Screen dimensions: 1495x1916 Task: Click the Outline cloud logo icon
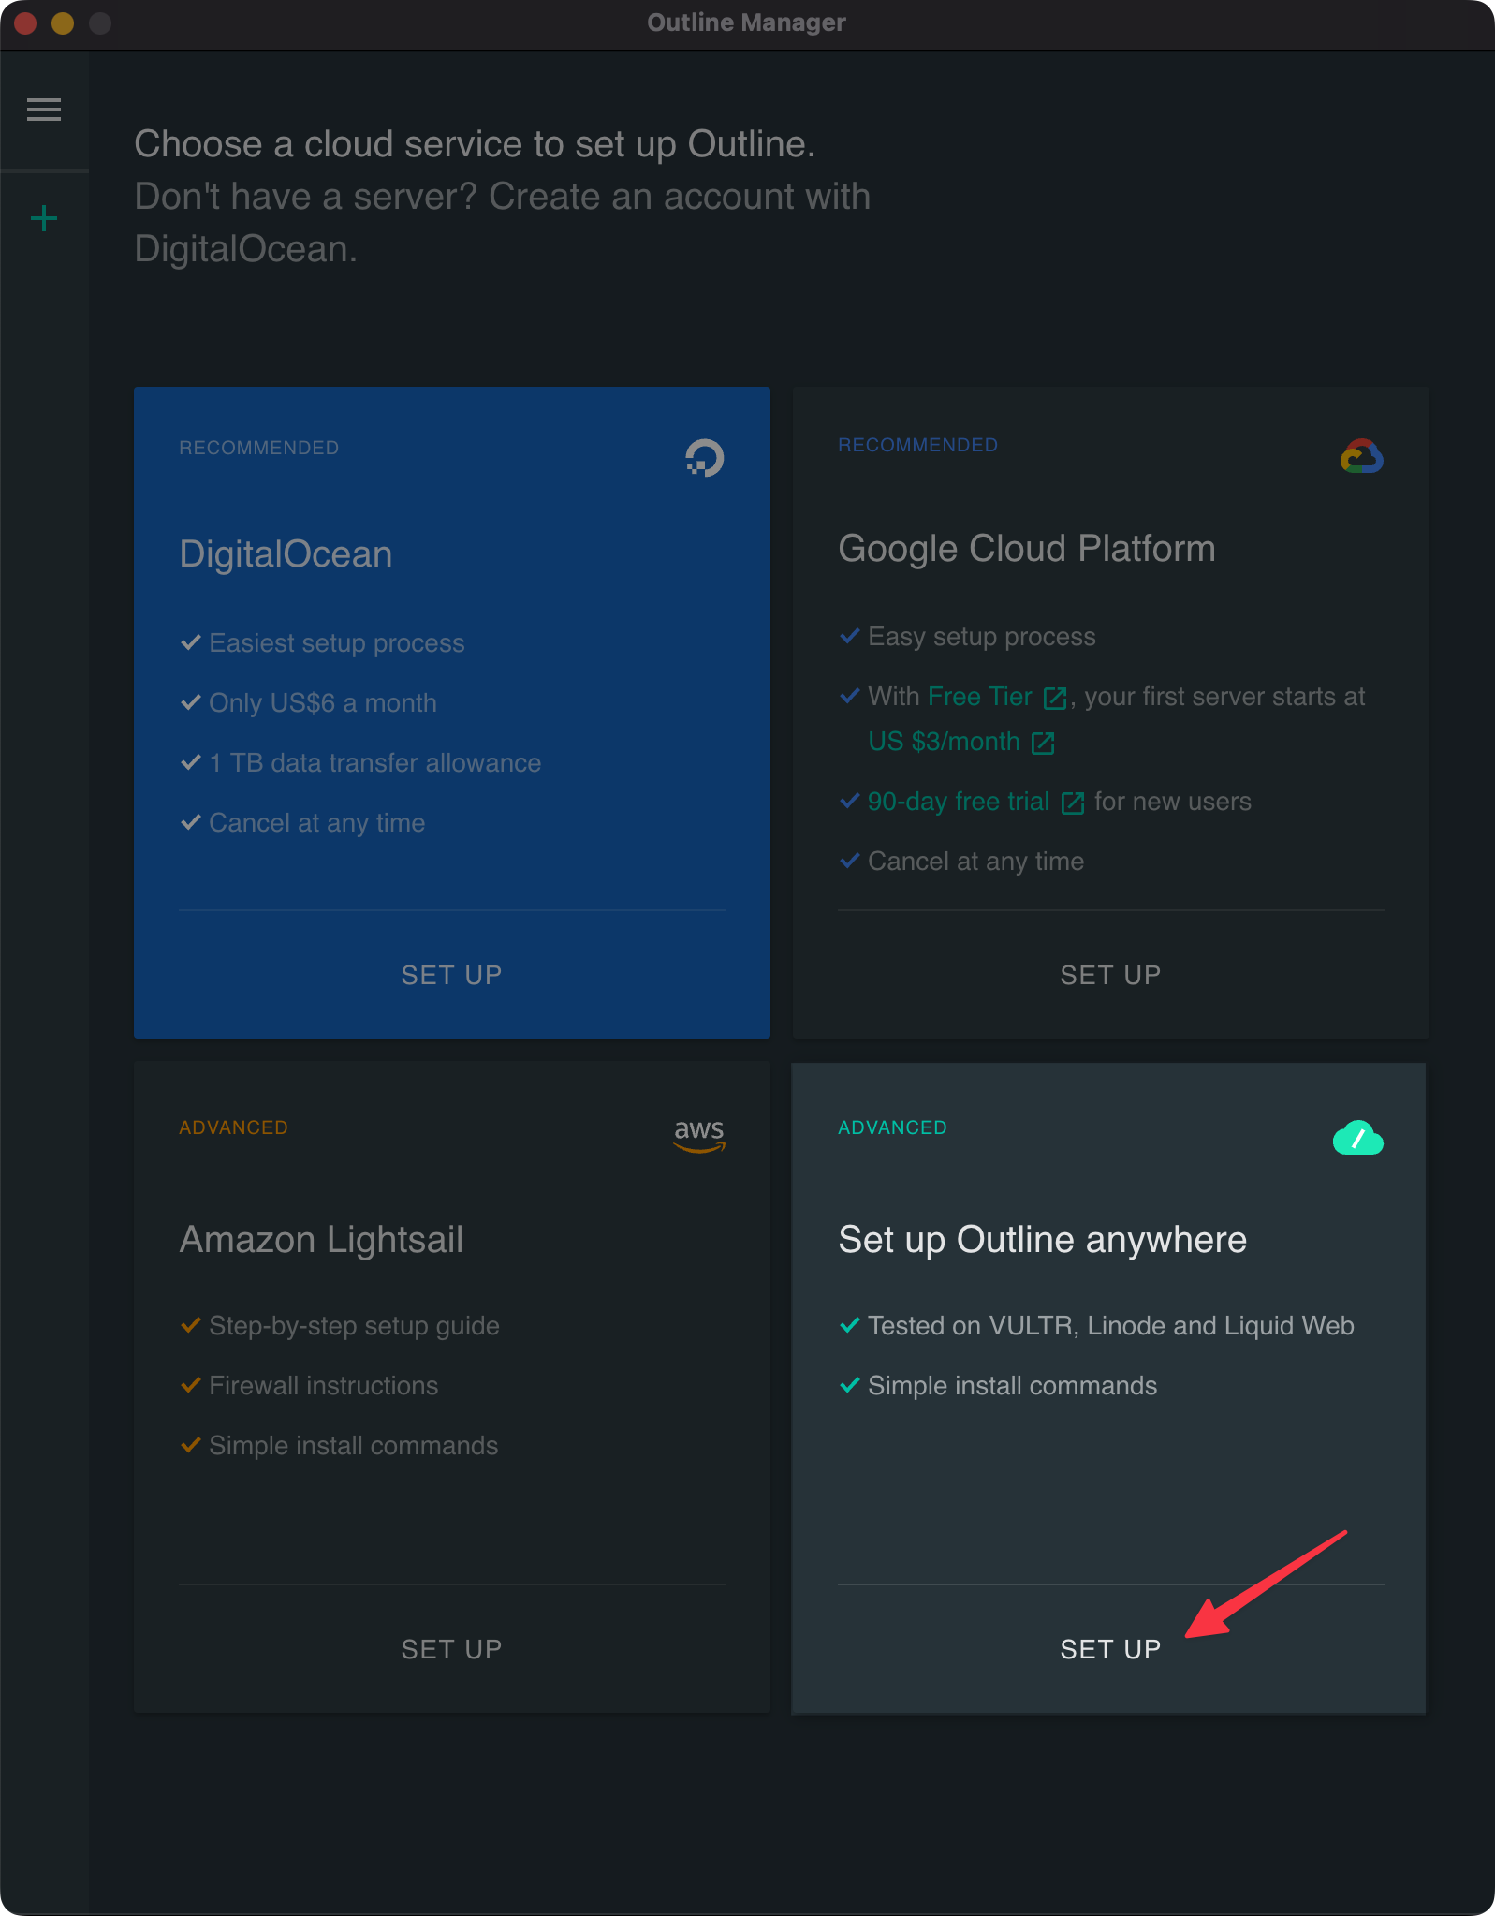point(1358,1138)
